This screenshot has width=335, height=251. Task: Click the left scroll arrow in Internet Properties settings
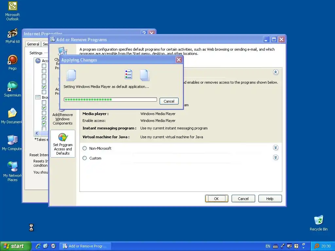coord(37,133)
